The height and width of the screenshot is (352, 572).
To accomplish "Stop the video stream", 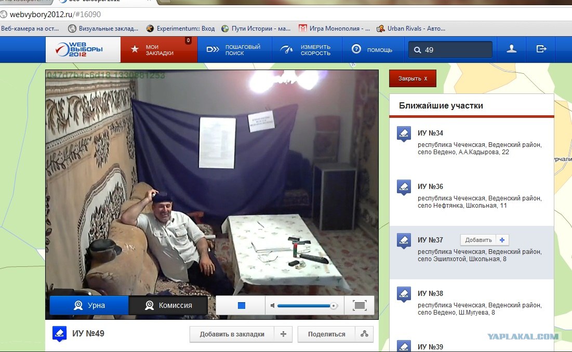I will click(x=241, y=305).
